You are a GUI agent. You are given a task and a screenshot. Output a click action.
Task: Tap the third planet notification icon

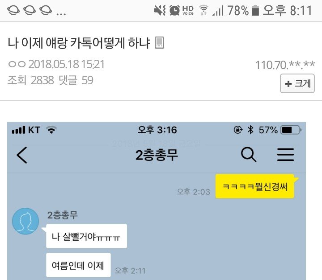coord(46,10)
